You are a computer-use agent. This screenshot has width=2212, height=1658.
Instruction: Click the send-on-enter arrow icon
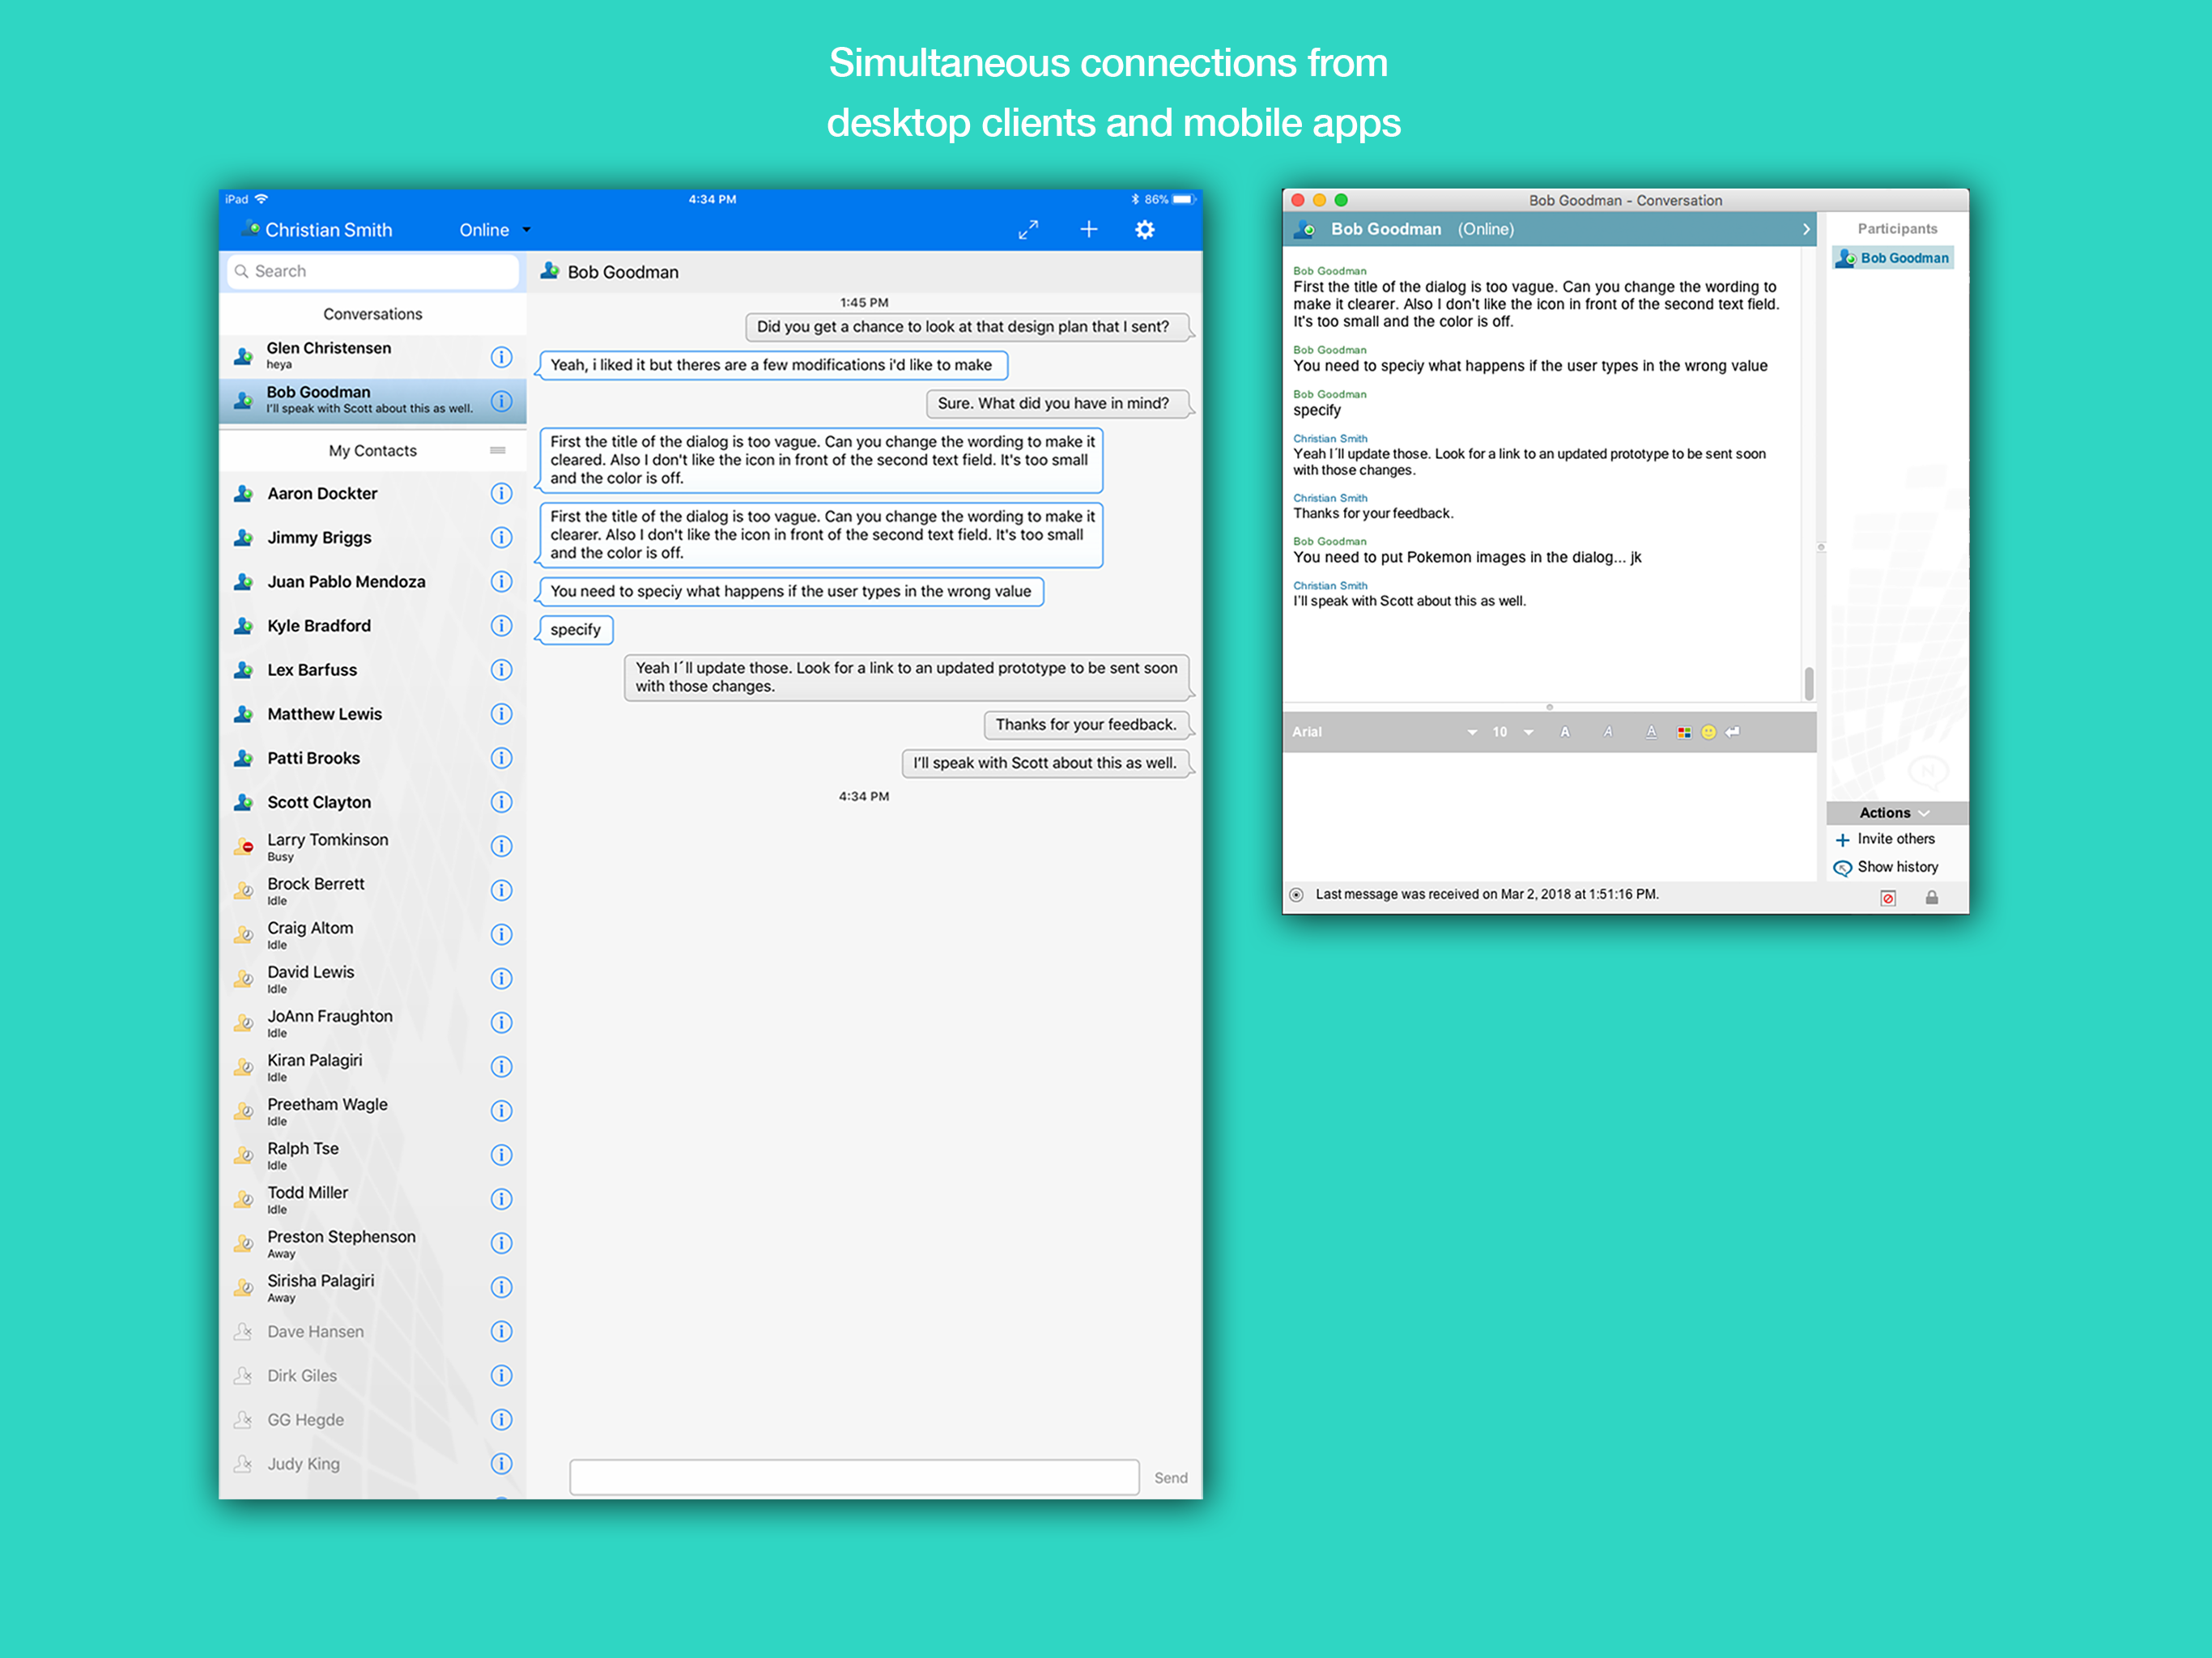[1733, 732]
